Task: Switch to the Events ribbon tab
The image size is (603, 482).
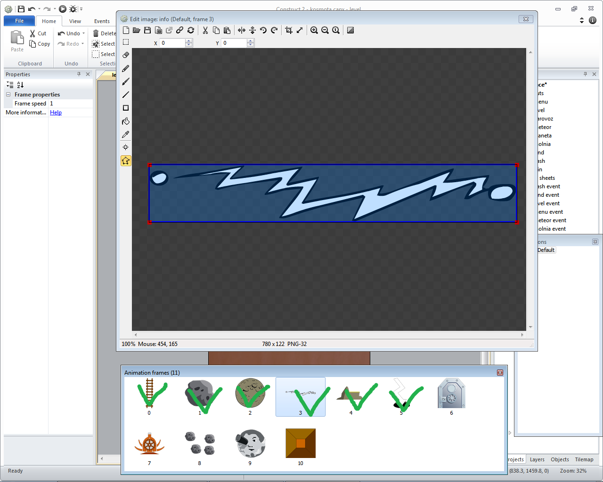Action: (102, 21)
